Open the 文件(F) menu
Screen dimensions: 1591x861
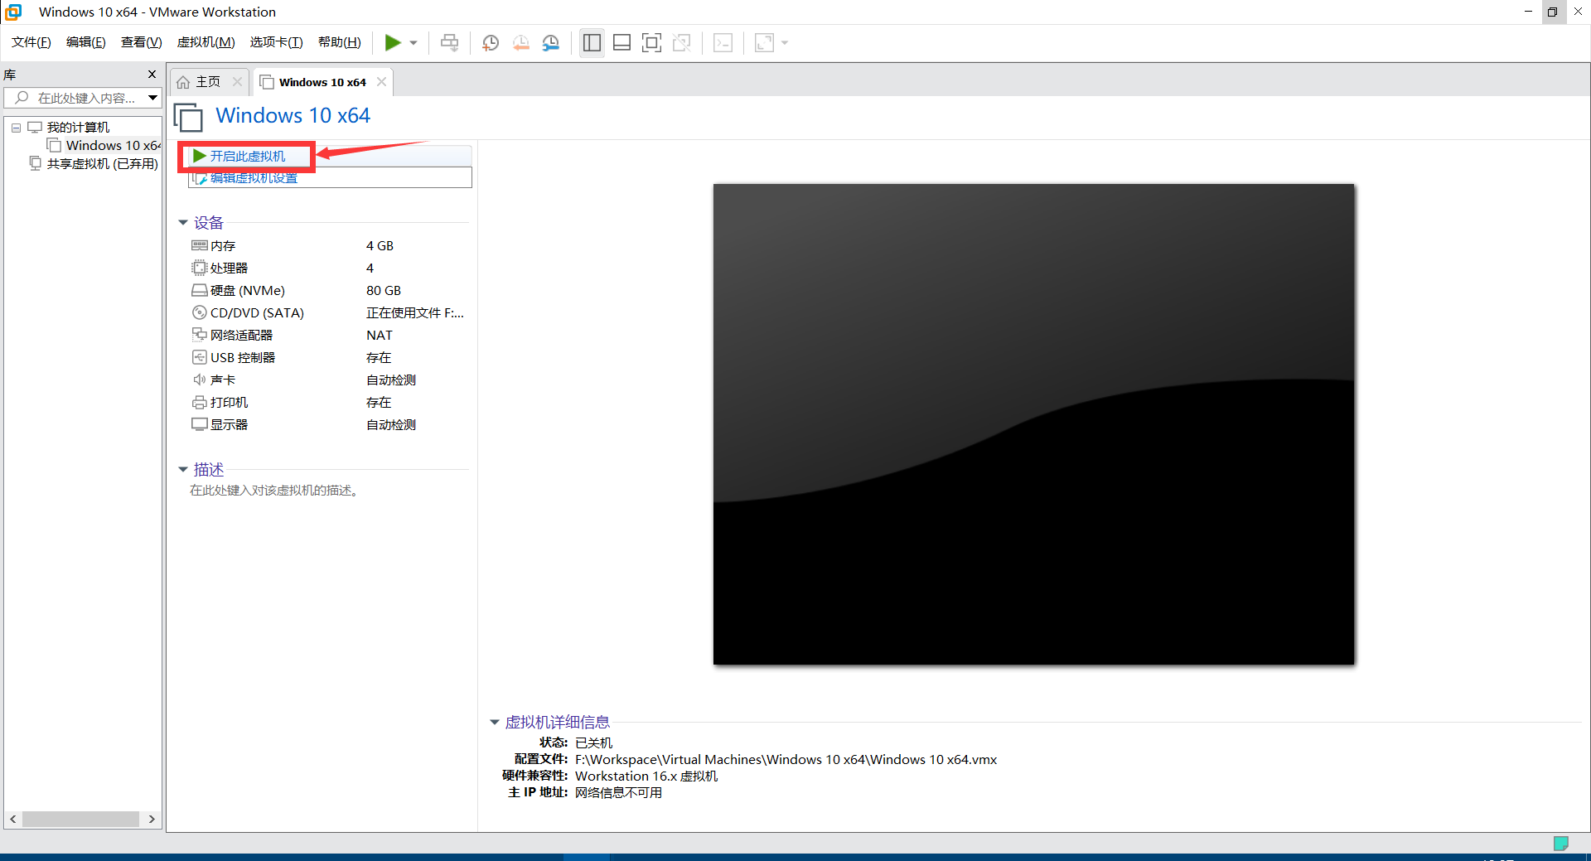point(31,42)
